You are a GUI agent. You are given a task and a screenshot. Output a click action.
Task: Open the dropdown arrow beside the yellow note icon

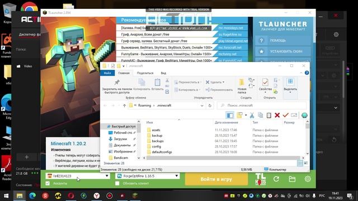246,116
